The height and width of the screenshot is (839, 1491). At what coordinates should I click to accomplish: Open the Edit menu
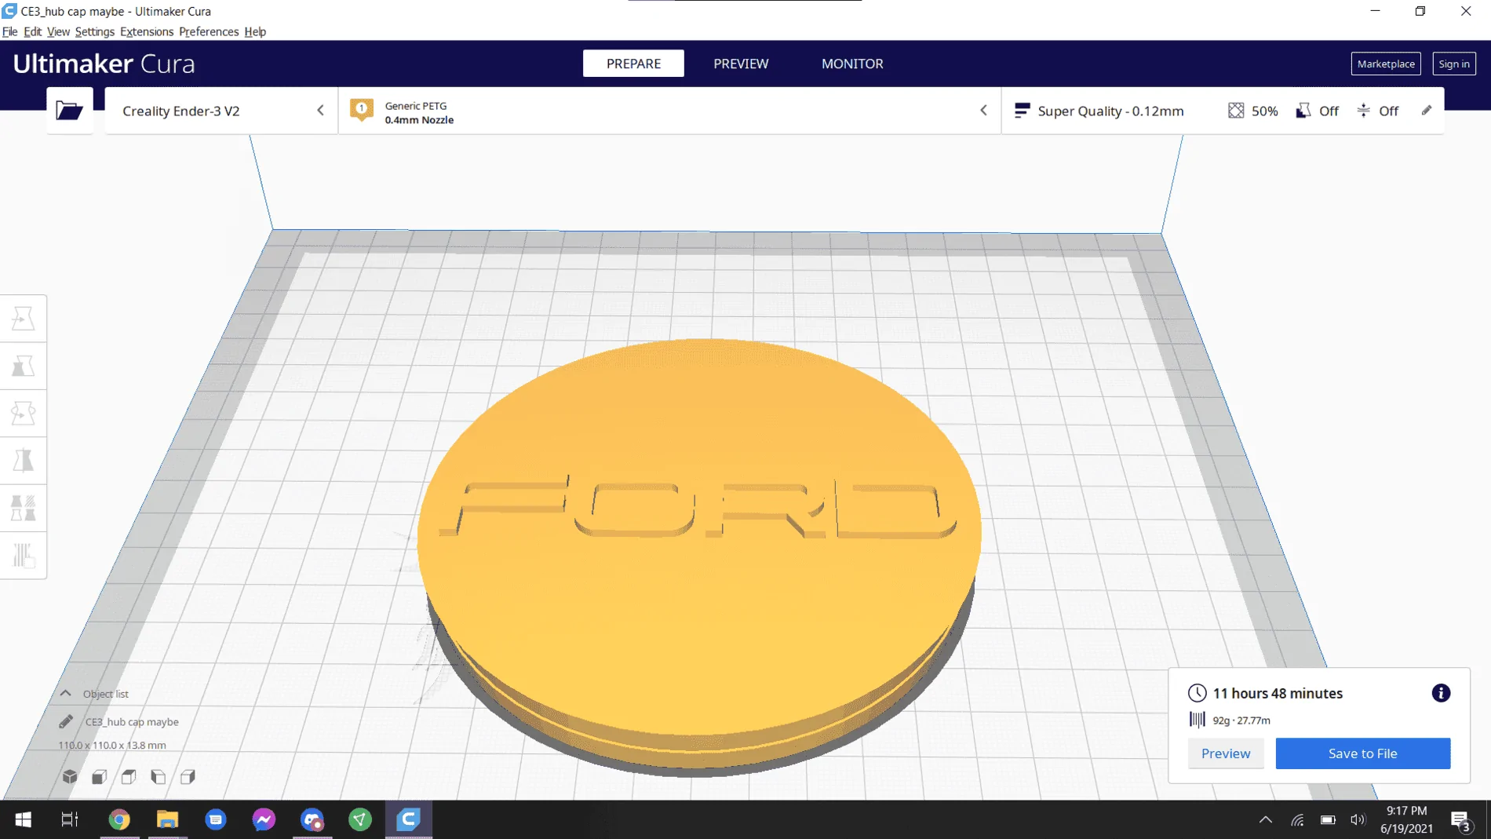(x=32, y=31)
